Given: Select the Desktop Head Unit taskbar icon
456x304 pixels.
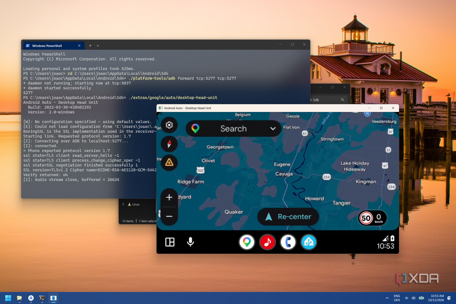Looking at the screenshot, I should tap(53, 298).
